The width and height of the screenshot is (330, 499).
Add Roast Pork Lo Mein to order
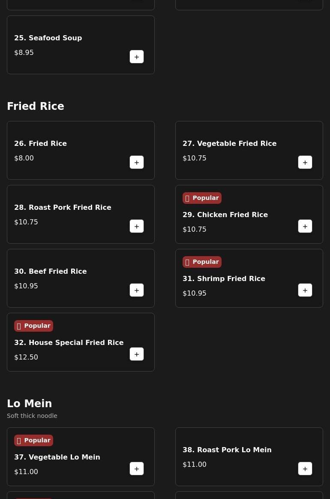305,469
